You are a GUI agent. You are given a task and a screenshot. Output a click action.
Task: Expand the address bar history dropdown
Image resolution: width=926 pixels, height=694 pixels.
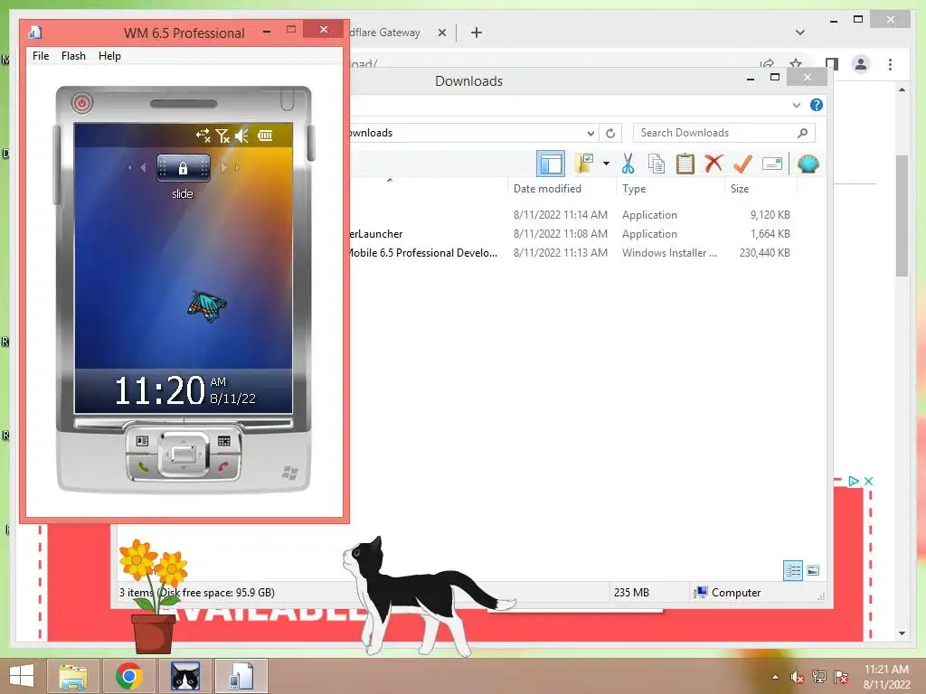click(590, 133)
